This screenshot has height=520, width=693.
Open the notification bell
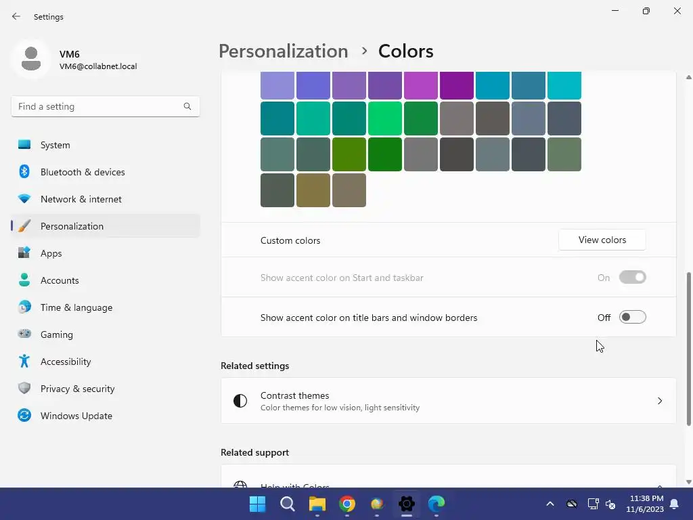tap(674, 504)
